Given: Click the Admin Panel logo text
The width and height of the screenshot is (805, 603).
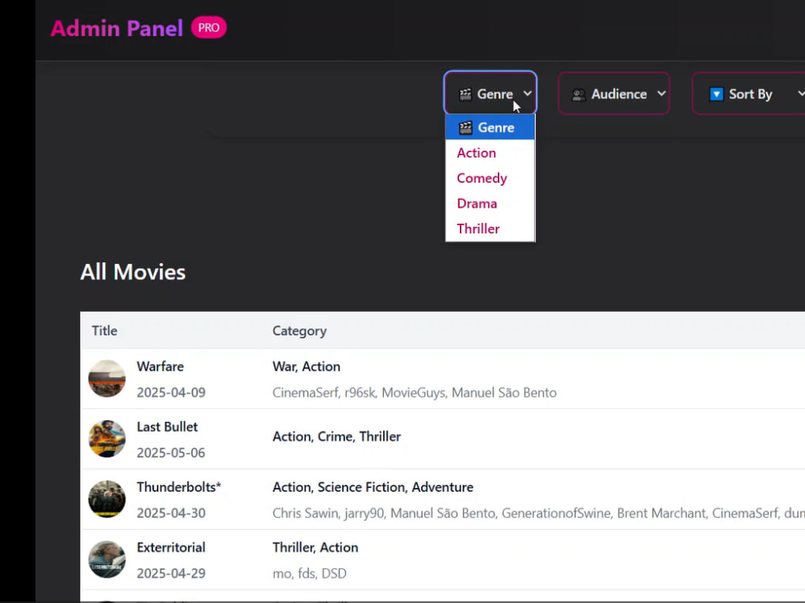Looking at the screenshot, I should click(x=117, y=28).
